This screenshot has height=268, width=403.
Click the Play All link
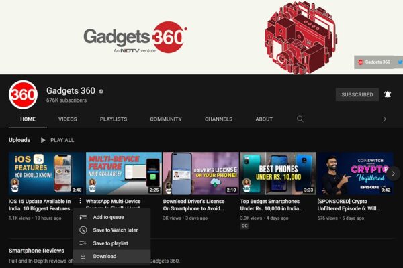click(x=62, y=140)
